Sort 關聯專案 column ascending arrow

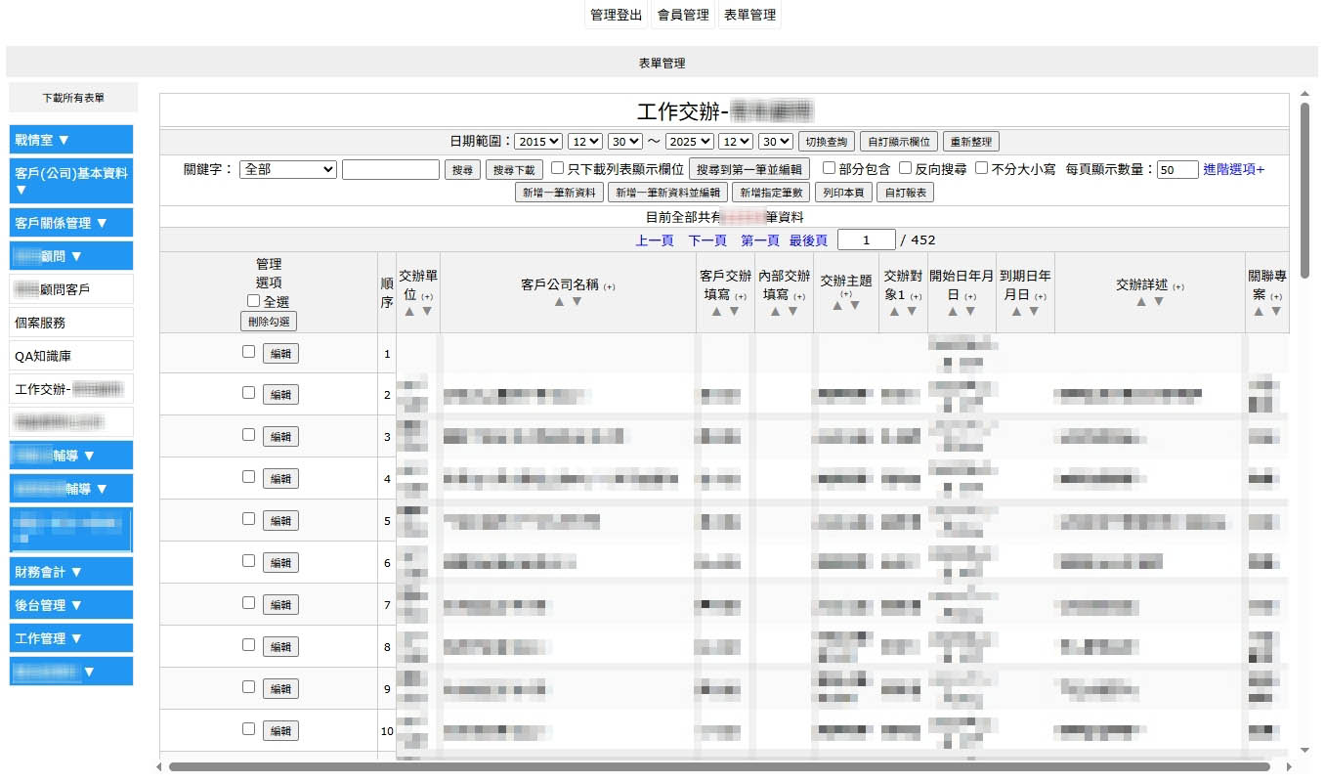1259,311
